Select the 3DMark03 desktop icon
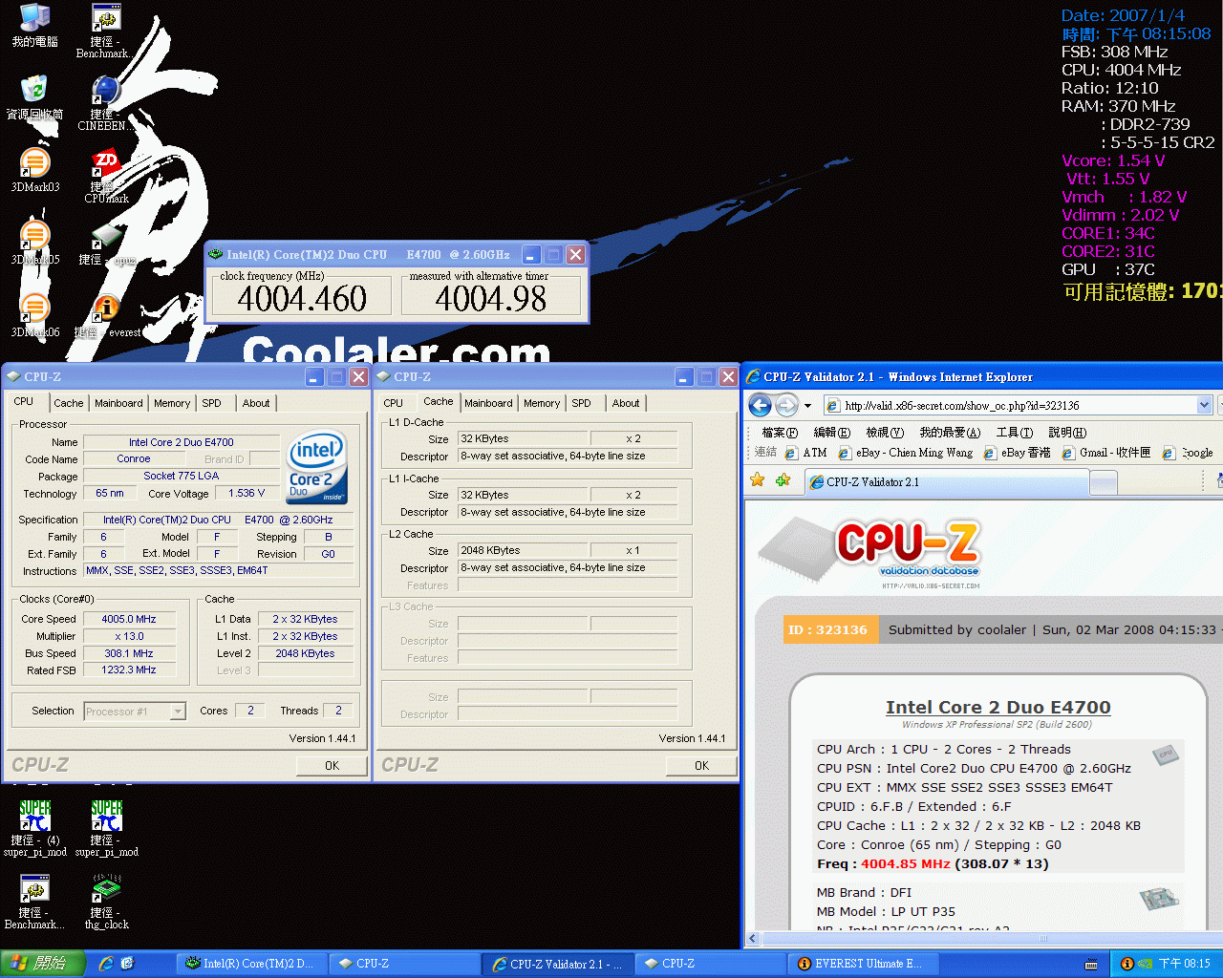Image resolution: width=1223 pixels, height=978 pixels. (34, 170)
